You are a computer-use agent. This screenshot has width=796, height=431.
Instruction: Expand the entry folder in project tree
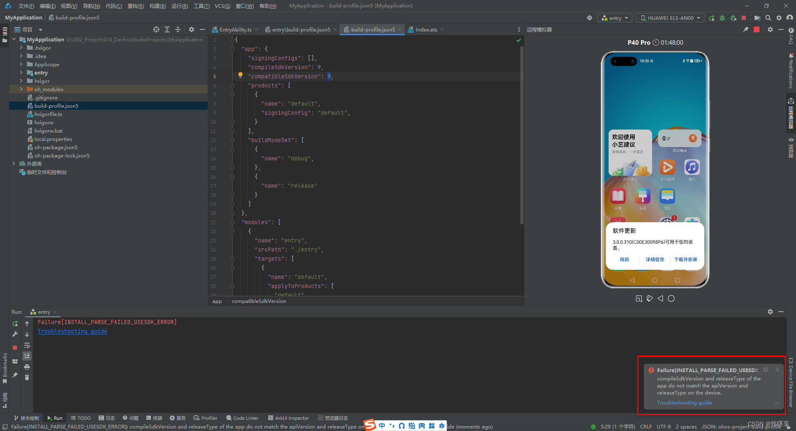pos(20,73)
